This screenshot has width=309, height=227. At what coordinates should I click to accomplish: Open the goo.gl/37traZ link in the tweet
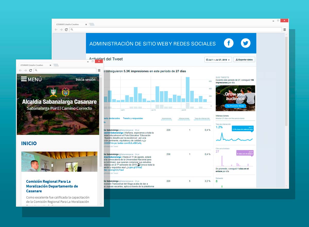click(135, 167)
